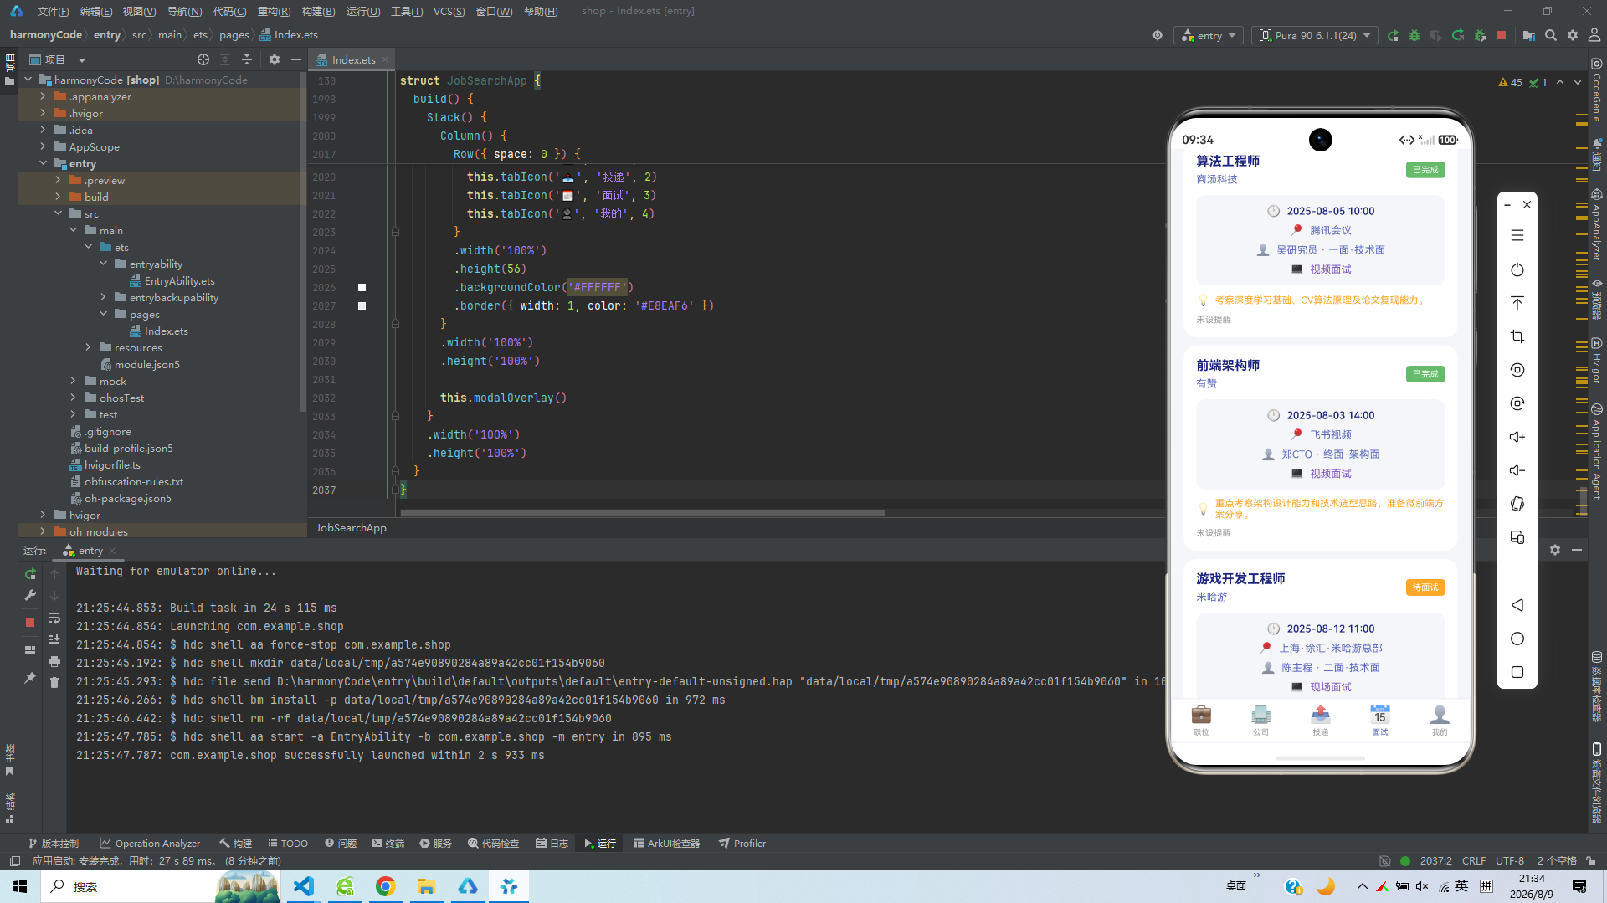The width and height of the screenshot is (1607, 903).
Task: Tap the emulator Recents square button
Action: pos(1517,672)
